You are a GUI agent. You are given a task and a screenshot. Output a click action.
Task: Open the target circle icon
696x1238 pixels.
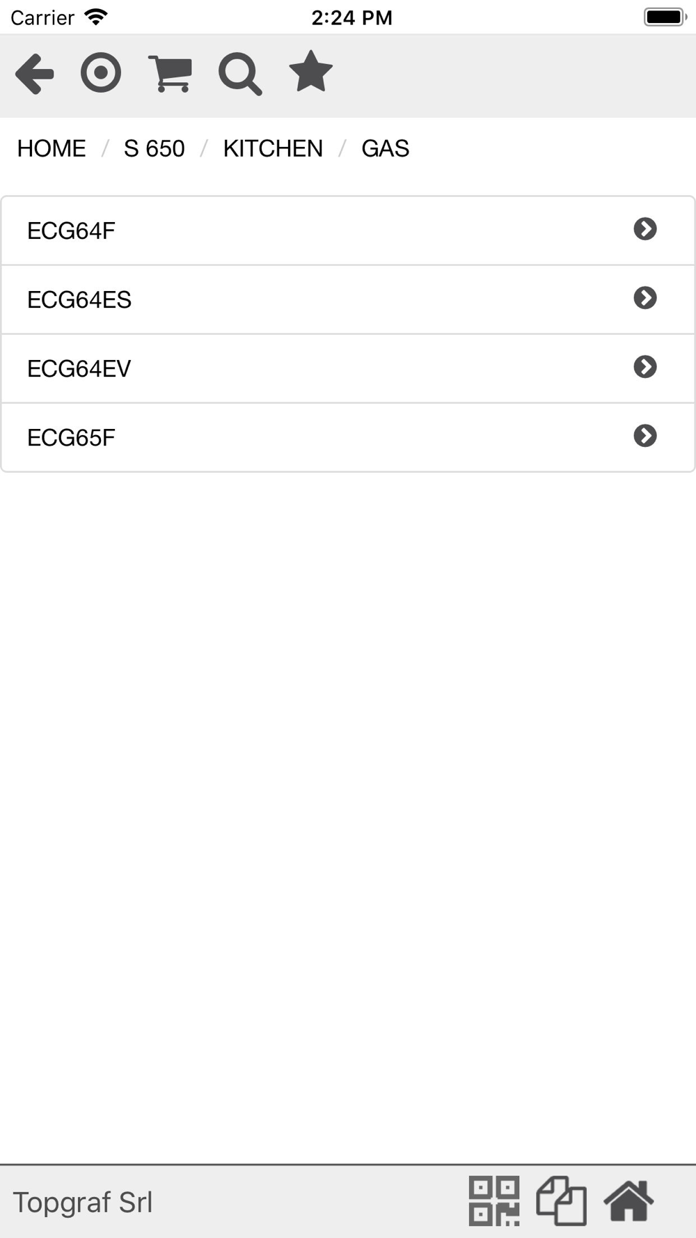(x=101, y=73)
